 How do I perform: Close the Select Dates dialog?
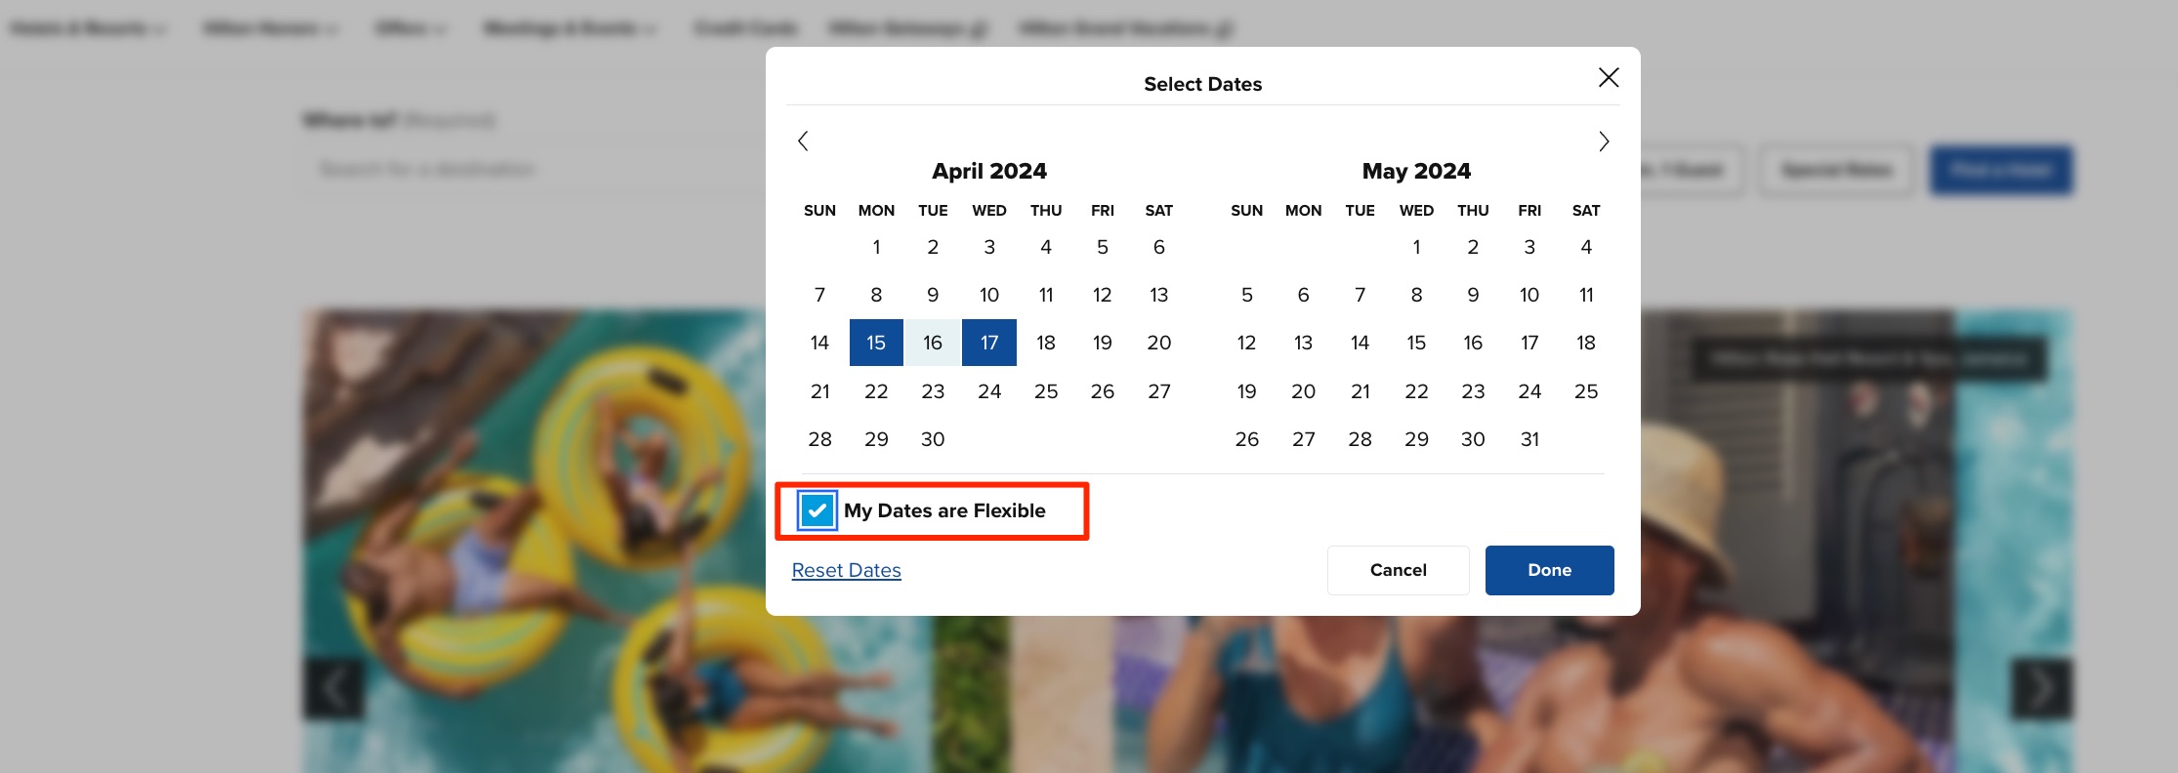coord(1608,78)
